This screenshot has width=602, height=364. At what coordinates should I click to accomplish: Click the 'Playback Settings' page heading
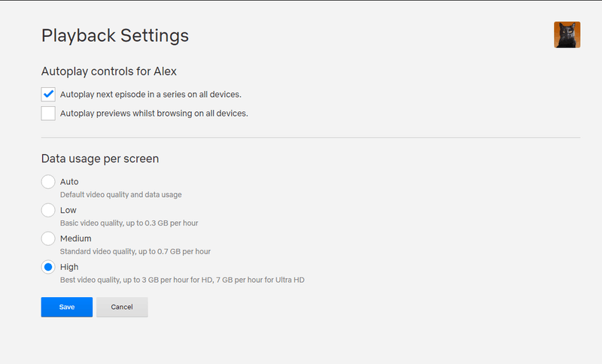pyautogui.click(x=114, y=35)
